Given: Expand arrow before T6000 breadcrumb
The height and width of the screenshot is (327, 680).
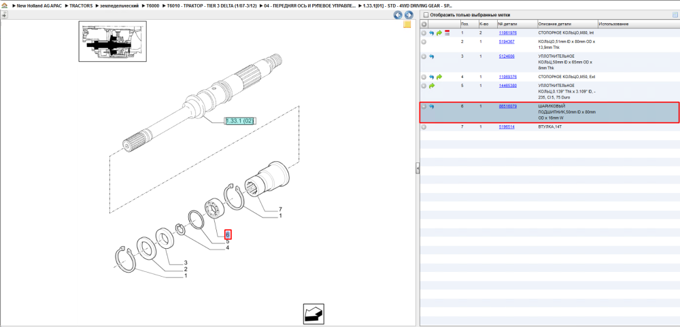Looking at the screenshot, I should click(x=143, y=6).
